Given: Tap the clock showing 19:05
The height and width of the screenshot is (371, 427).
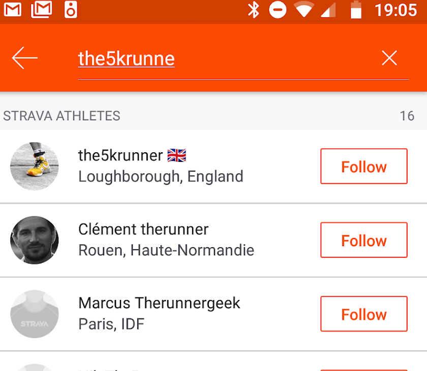Looking at the screenshot, I should click(x=395, y=10).
